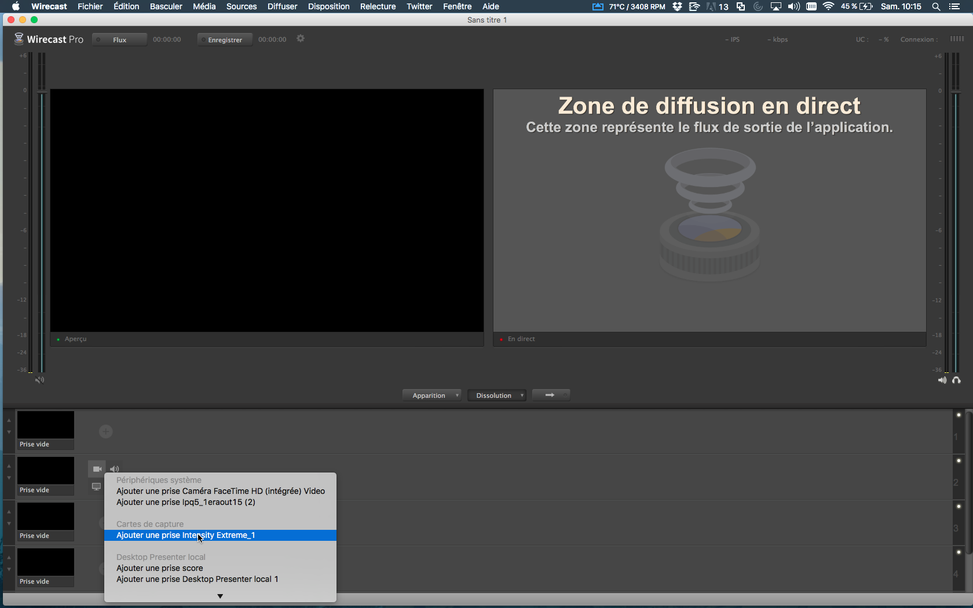The width and height of the screenshot is (973, 608).
Task: Expand more menu items with bottom arrow
Action: pyautogui.click(x=220, y=596)
